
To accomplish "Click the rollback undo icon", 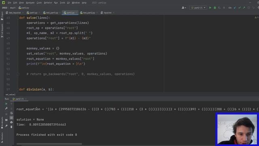I will click(253, 8).
